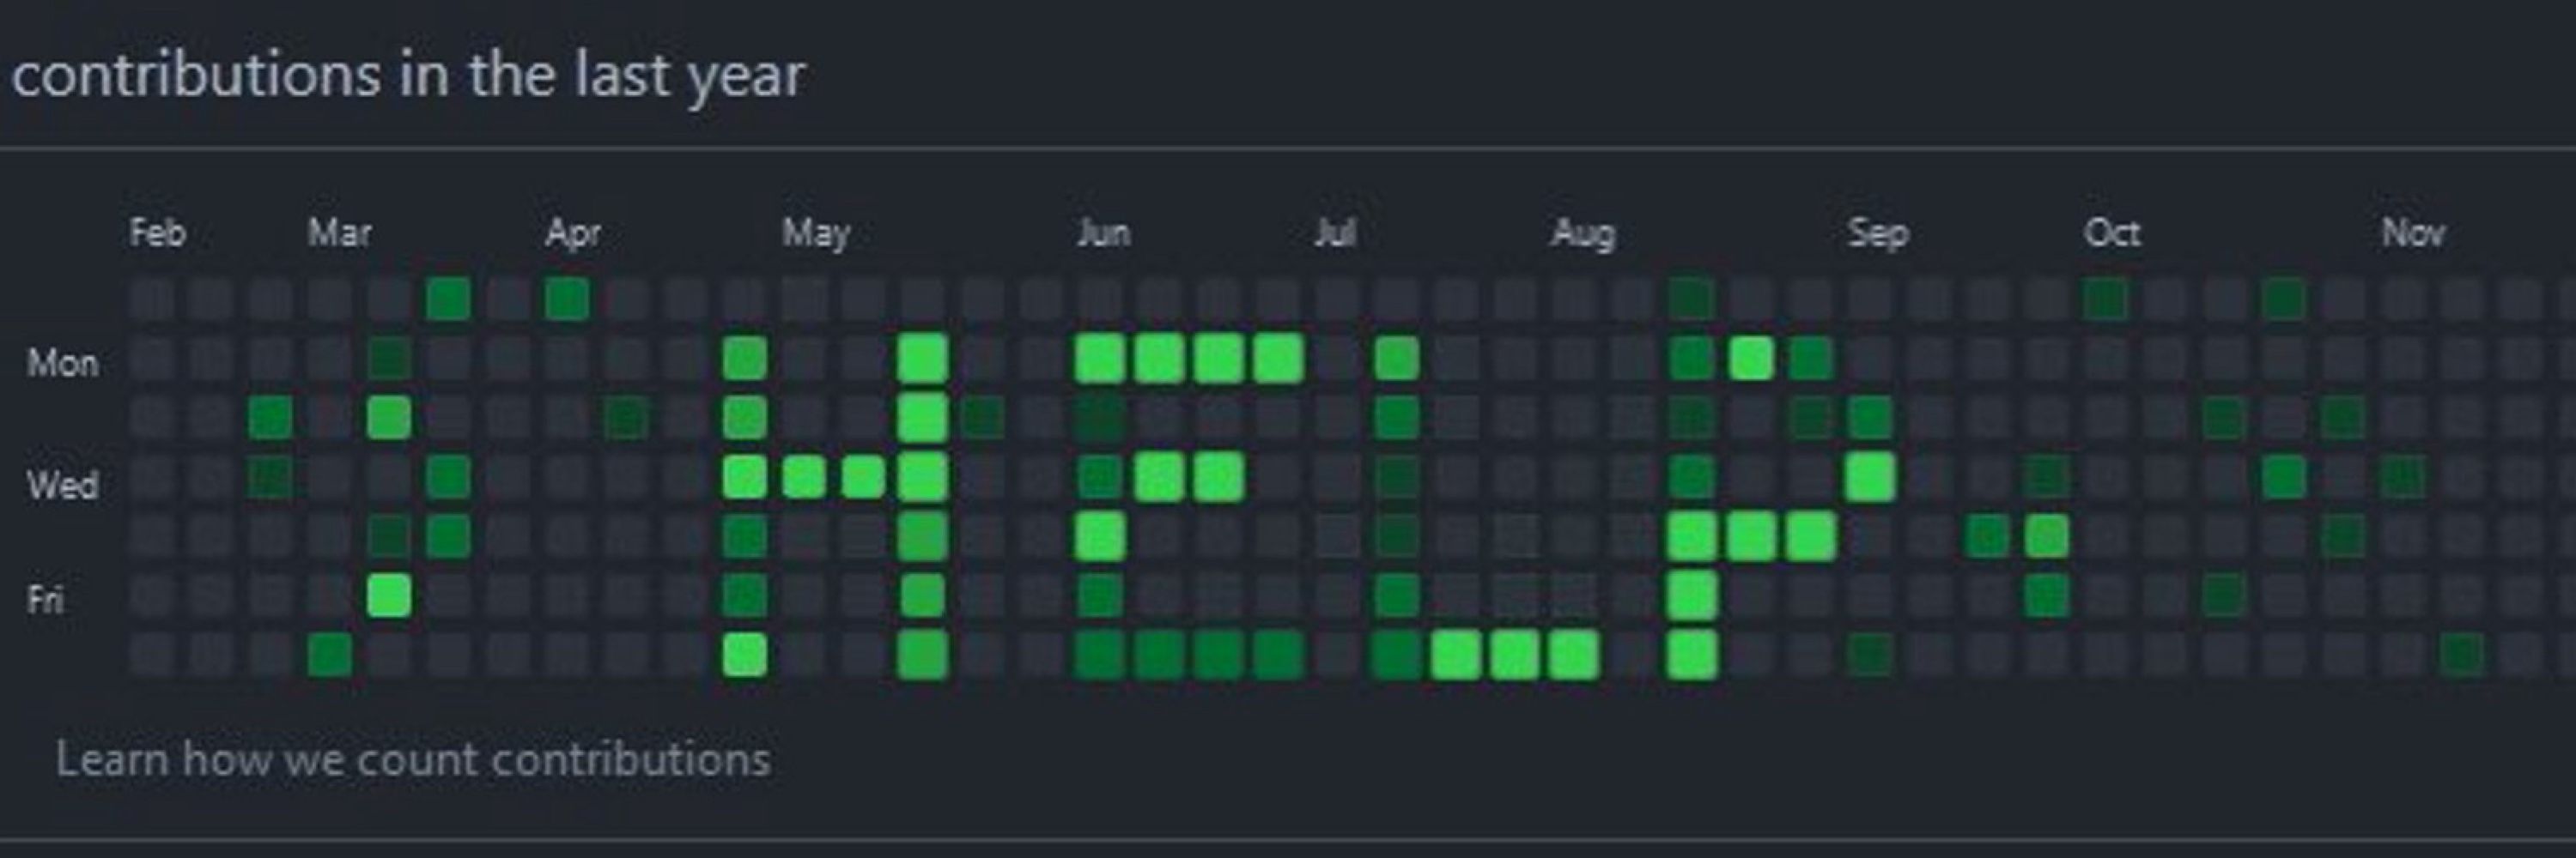Click the Apr month label
The height and width of the screenshot is (858, 2576).
point(573,233)
